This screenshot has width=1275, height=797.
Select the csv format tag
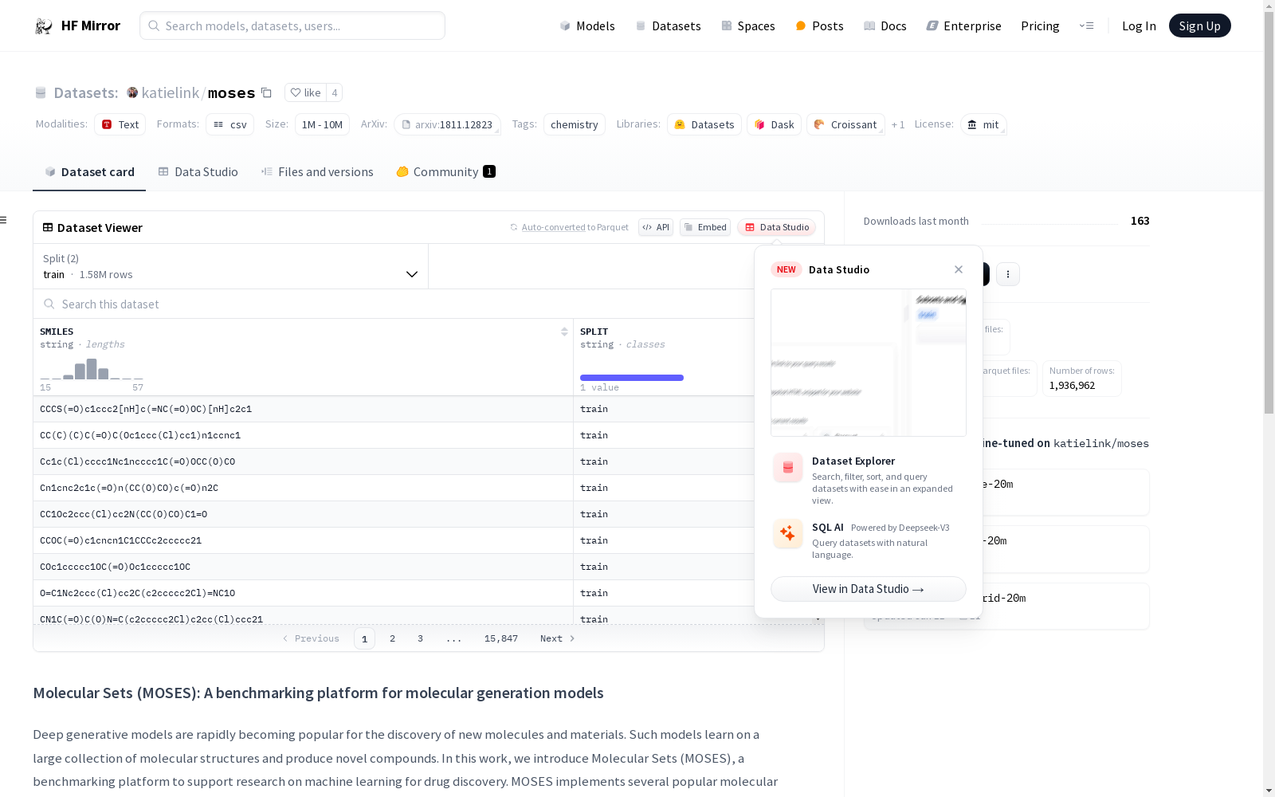pyautogui.click(x=229, y=124)
